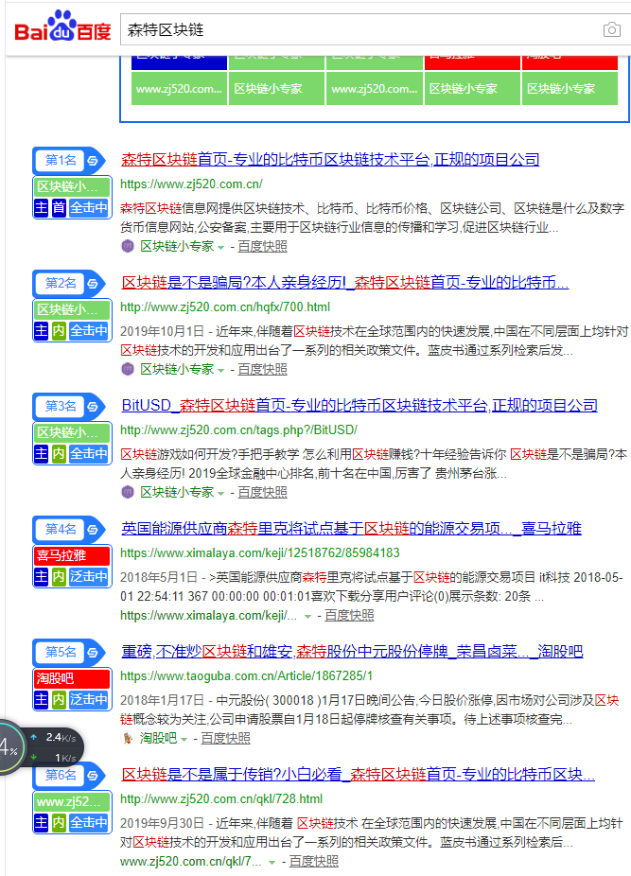Open 百度快照 for 淘股吧 result

[x=226, y=739]
